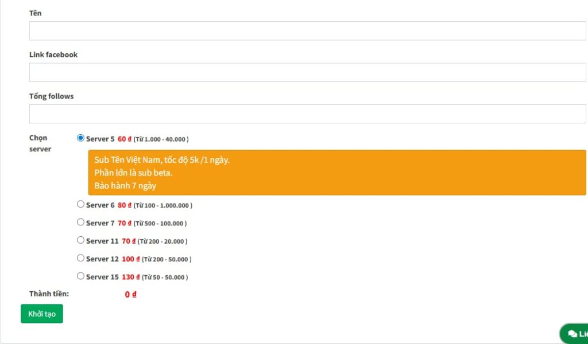Image resolution: width=588 pixels, height=344 pixels.
Task: Click into the Link facebook field
Action: pos(307,72)
